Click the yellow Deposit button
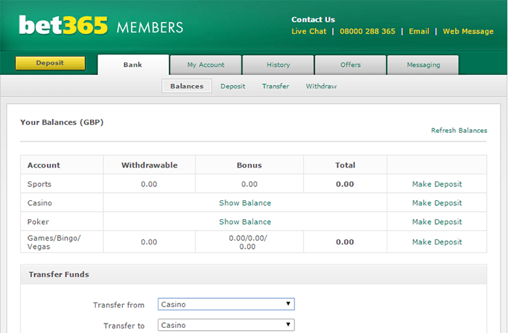The image size is (508, 333). click(x=50, y=63)
